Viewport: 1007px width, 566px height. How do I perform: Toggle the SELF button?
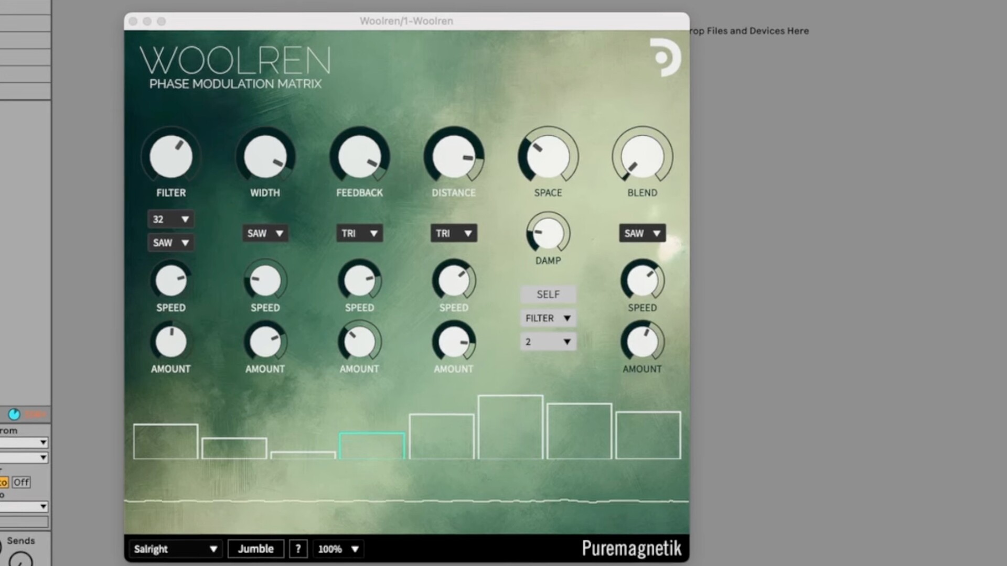point(548,295)
